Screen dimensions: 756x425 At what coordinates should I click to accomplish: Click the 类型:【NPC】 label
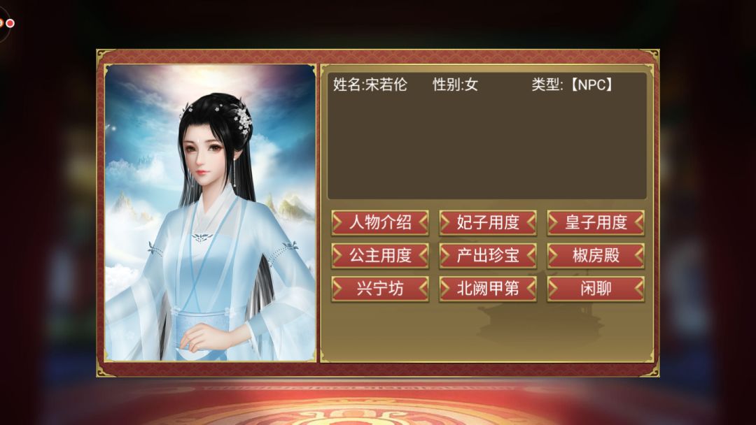573,85
